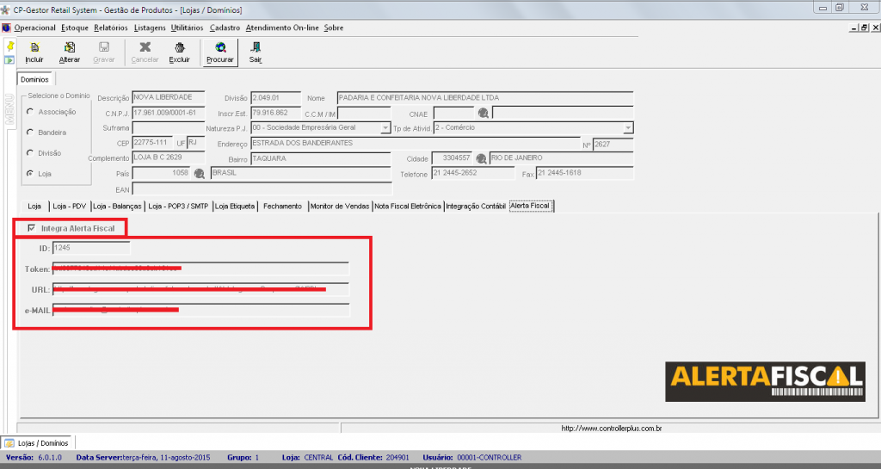Viewport: 881px width, 469px height.
Task: Click the Descrição field NOVA LIBERDADE
Action: click(168, 98)
